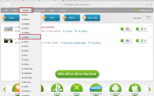Add a video with Video button

pyautogui.click(x=11, y=18)
